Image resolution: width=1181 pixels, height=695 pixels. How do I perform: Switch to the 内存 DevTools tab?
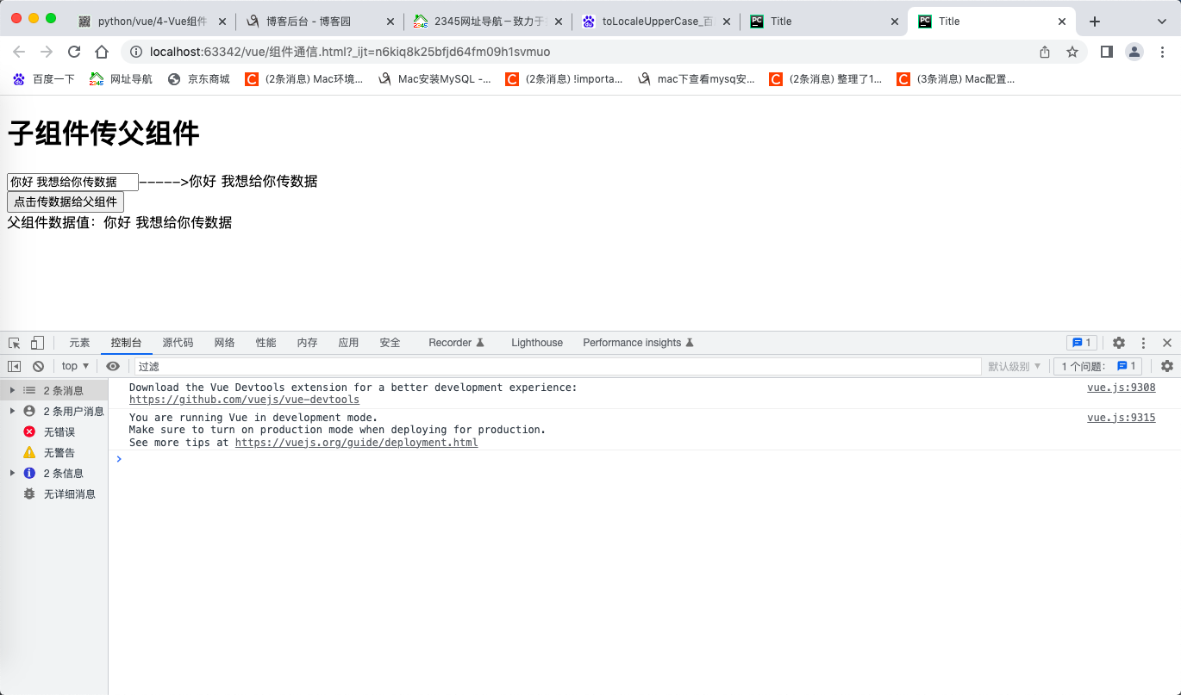click(307, 343)
